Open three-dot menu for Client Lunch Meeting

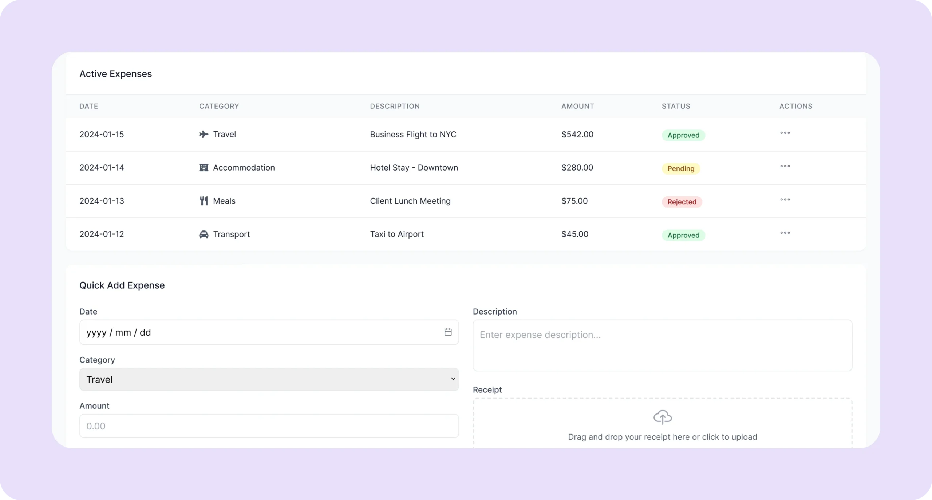coord(785,200)
